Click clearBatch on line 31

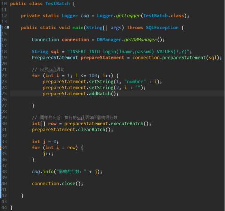91,130
